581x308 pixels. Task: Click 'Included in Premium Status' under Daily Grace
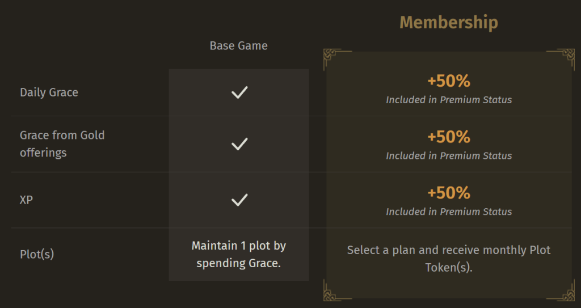tap(449, 100)
